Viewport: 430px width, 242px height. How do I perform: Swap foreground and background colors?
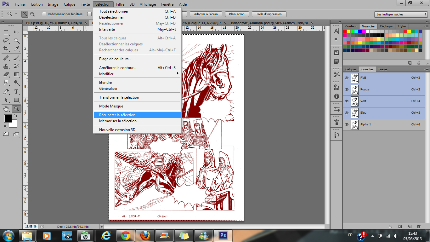15,116
